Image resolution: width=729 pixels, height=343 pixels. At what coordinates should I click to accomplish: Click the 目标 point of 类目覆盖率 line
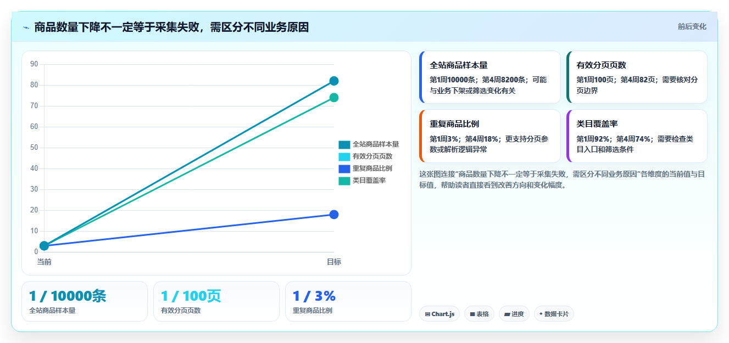(334, 98)
